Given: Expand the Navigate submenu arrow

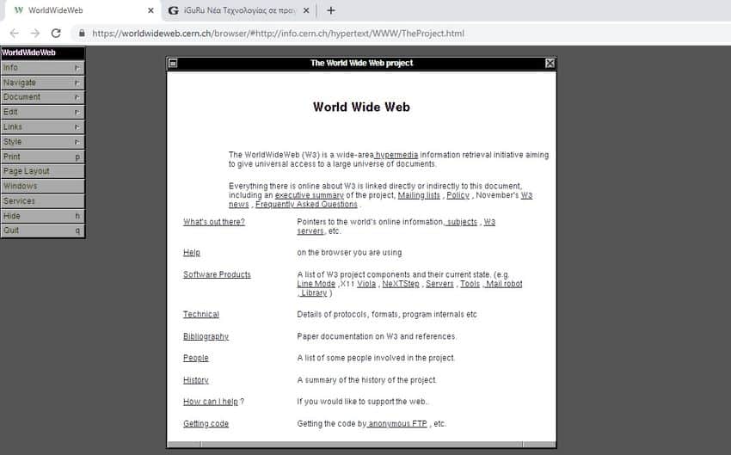Looking at the screenshot, I should [x=77, y=83].
